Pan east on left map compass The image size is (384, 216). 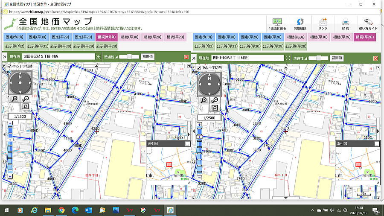pos(29,83)
